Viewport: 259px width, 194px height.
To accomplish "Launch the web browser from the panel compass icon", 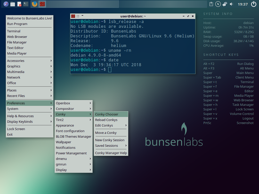I will [6, 4].
